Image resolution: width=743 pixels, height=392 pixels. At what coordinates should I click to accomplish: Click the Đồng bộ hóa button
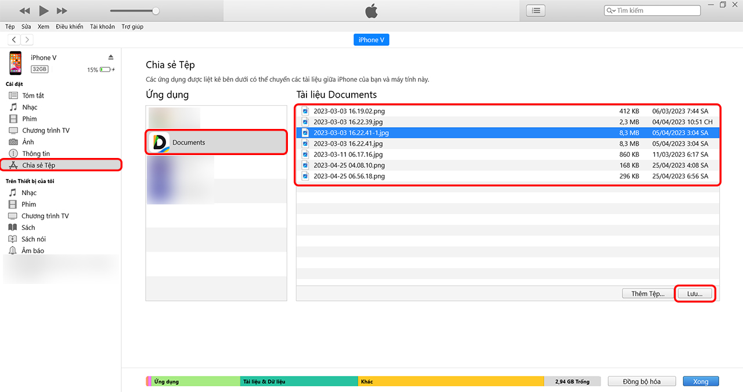pyautogui.click(x=642, y=382)
